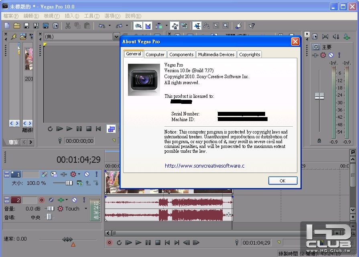Open the Undo history dropdown arrow
Viewport: 359px width, 257px height.
[x=110, y=26]
